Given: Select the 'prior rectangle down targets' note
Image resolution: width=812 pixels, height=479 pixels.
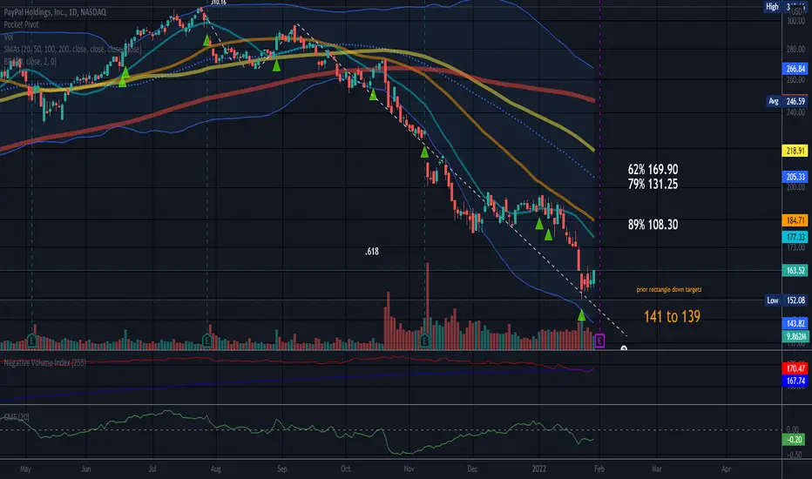Looking at the screenshot, I should tap(669, 289).
